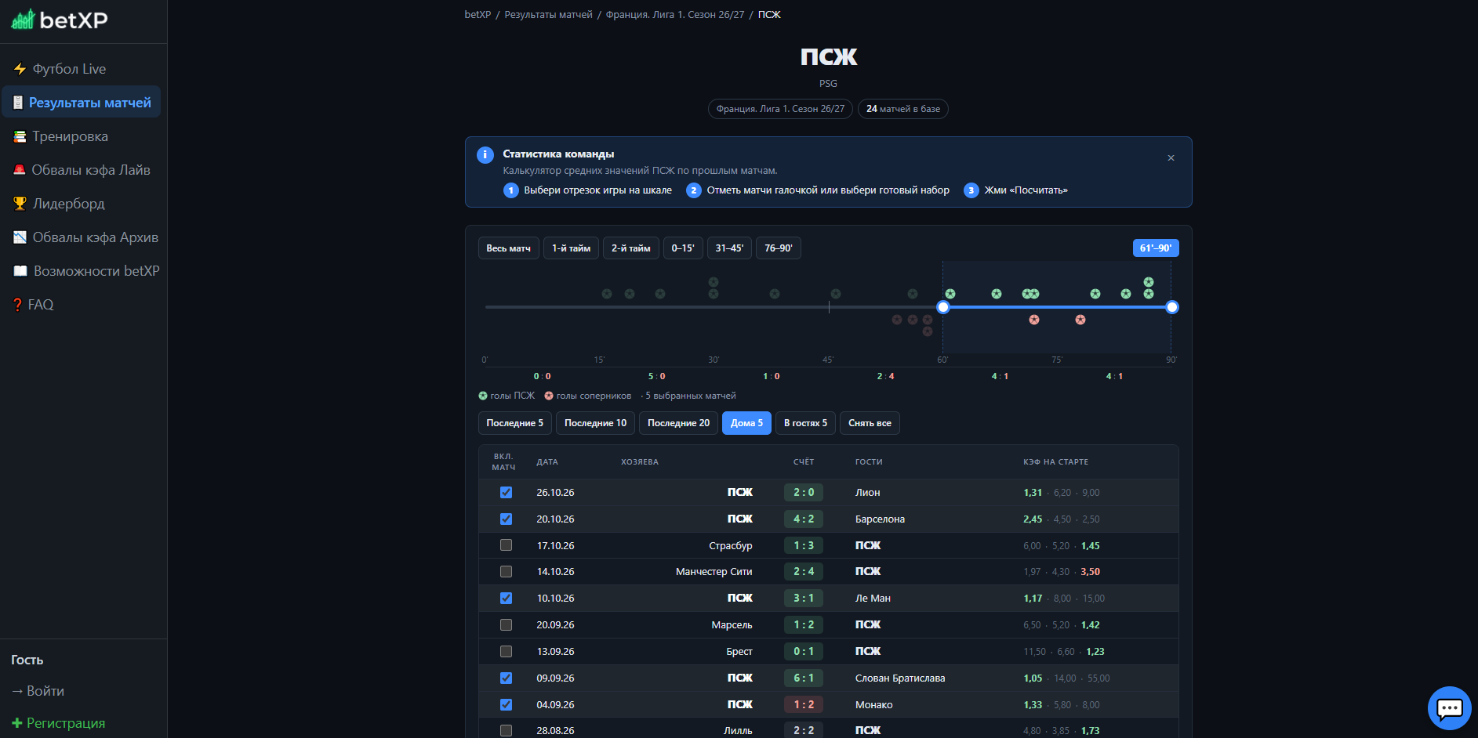Select the 2-й тайм interval preset
1478x738 pixels.
click(631, 248)
